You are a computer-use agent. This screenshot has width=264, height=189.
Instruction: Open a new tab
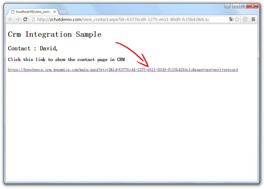point(63,12)
